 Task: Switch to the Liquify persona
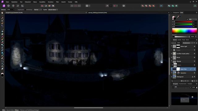point(8,6)
